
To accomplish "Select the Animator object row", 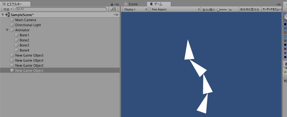I will pyautogui.click(x=60, y=30).
